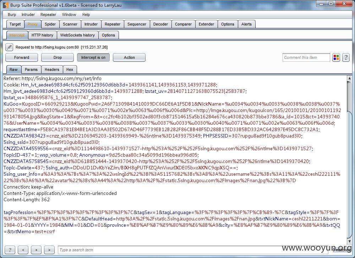Click the request pane scroll down arrow
Viewport: 355px width, 258px height.
(x=349, y=241)
